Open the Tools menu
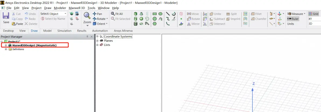The height and width of the screenshot is (112, 321). (91, 8)
